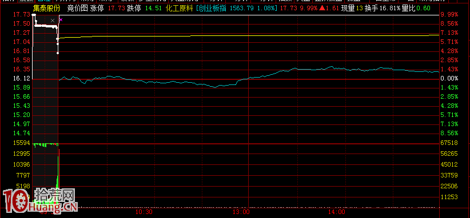Click the 0.00% percentage axis label

449,78
